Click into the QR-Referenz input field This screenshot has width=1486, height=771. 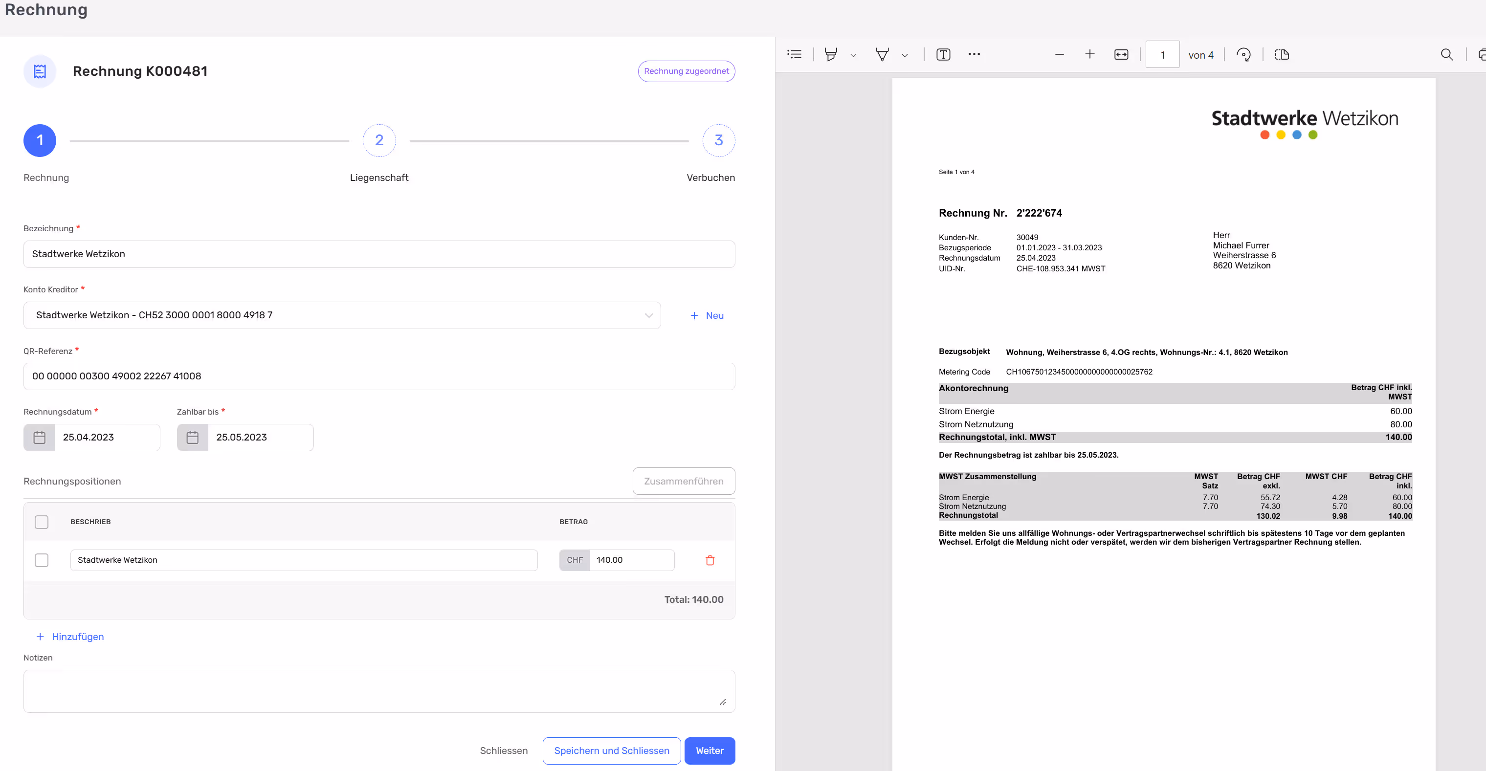point(379,376)
